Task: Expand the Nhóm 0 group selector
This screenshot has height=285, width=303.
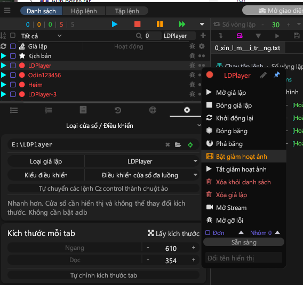Action: 277,232
